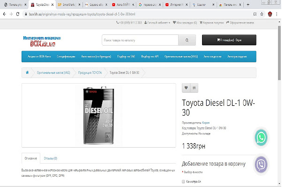The width and height of the screenshot is (300, 188).
Task: Open the red browser extension icon
Action: (270, 14)
